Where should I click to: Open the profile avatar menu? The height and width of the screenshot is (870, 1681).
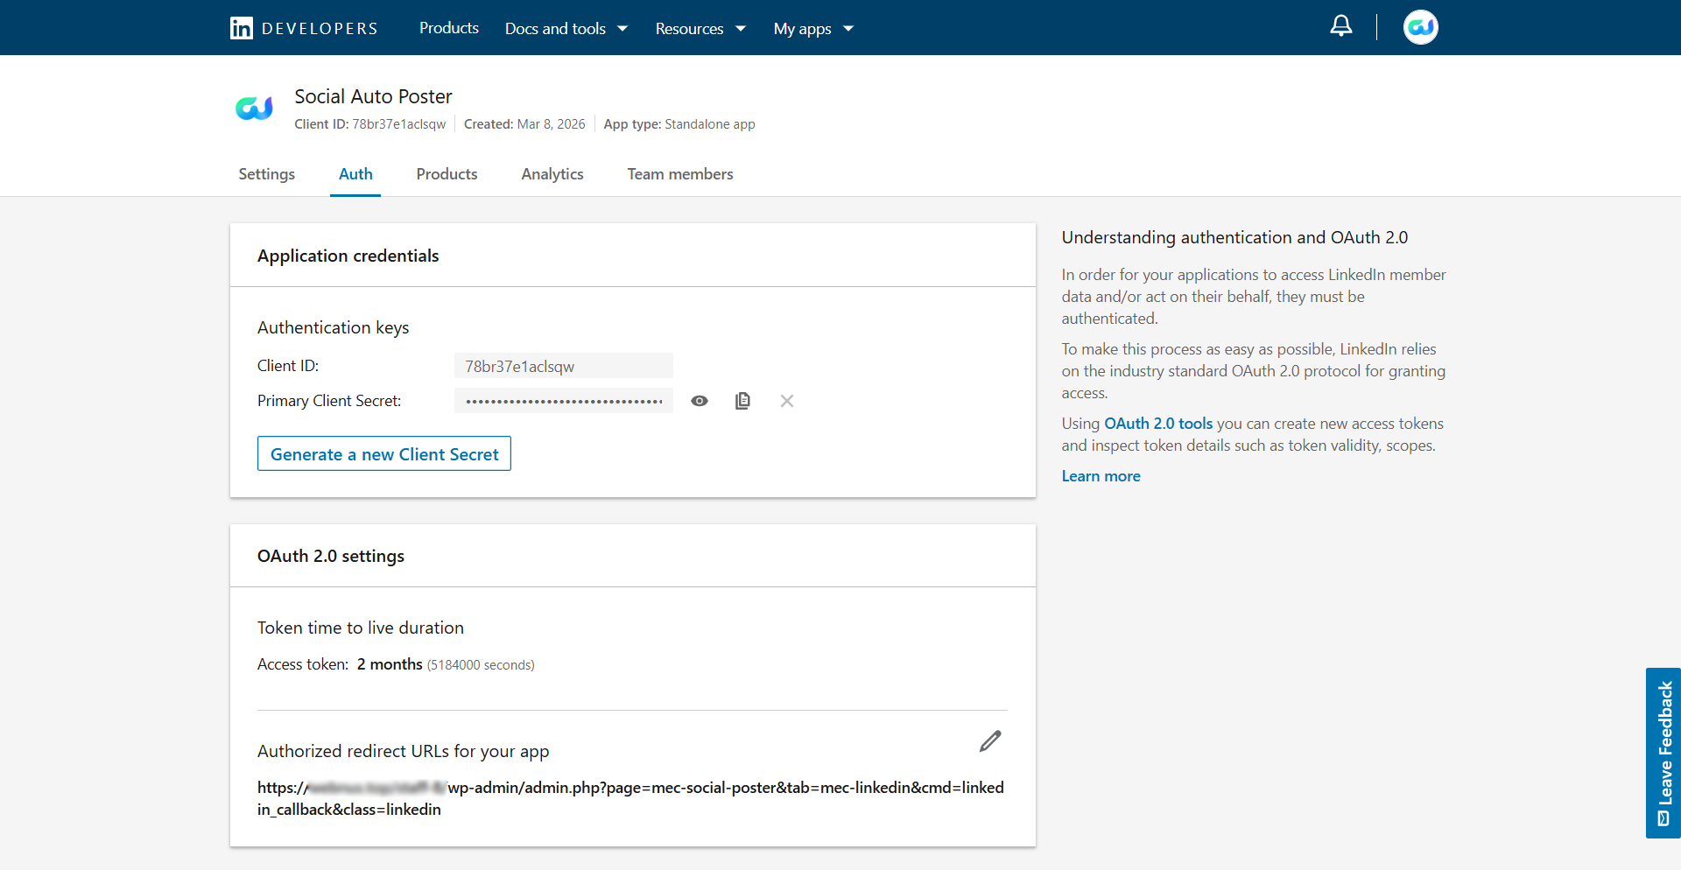point(1420,27)
